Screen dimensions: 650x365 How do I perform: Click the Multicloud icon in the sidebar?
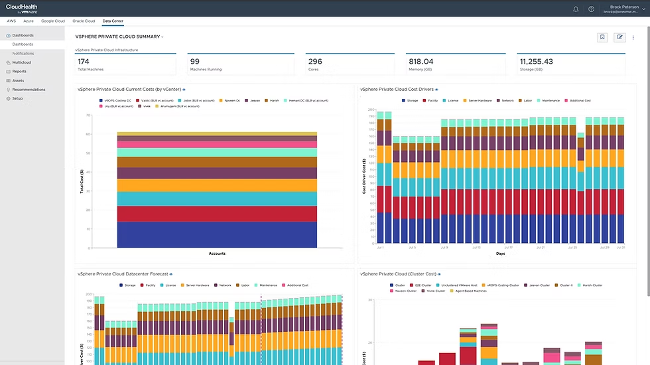coord(8,62)
